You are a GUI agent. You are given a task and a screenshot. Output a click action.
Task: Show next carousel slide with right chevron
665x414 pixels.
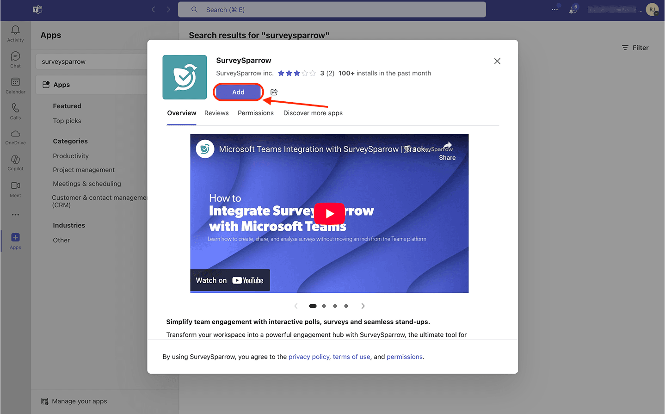(x=363, y=306)
